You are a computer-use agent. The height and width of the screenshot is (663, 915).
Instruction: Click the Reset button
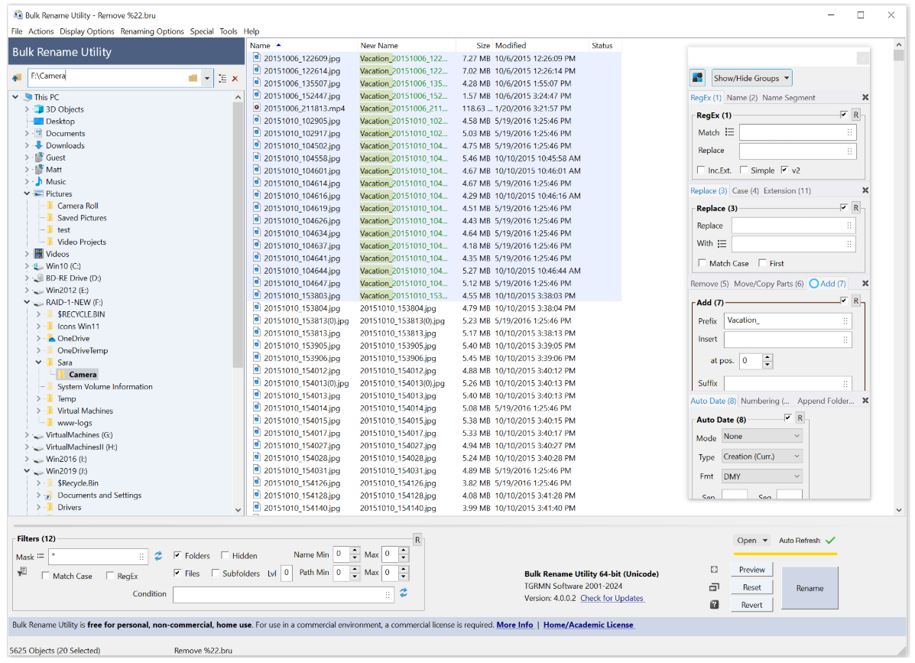[x=751, y=587]
